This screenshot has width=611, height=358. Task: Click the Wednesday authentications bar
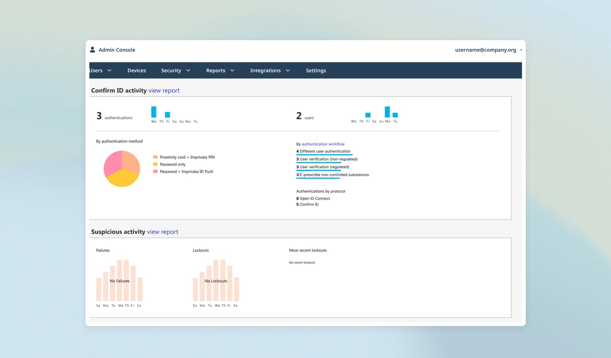pyautogui.click(x=154, y=112)
